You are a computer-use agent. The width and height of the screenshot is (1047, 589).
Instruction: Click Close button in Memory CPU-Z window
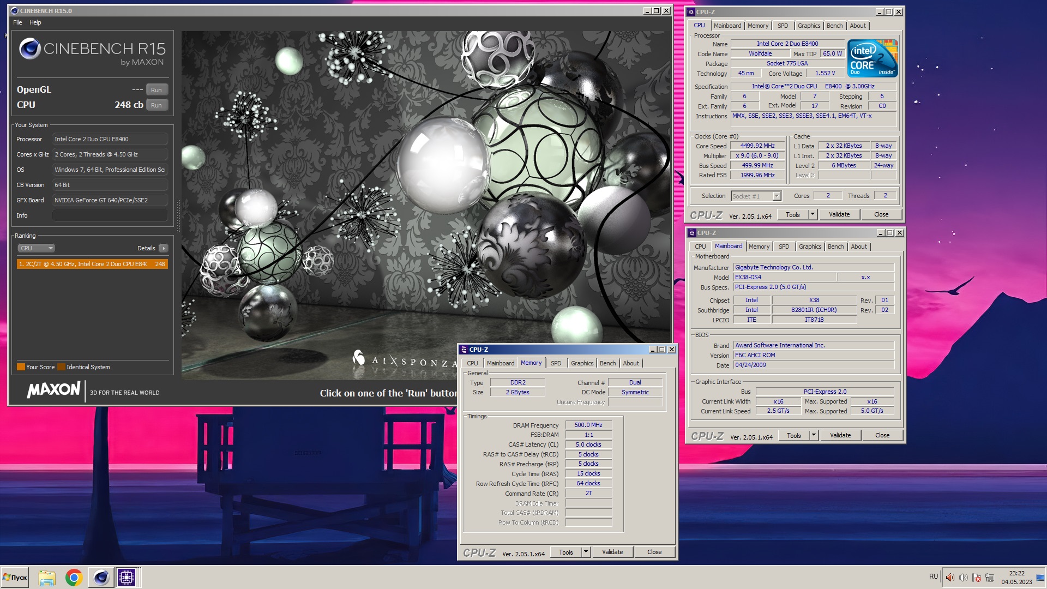point(654,552)
